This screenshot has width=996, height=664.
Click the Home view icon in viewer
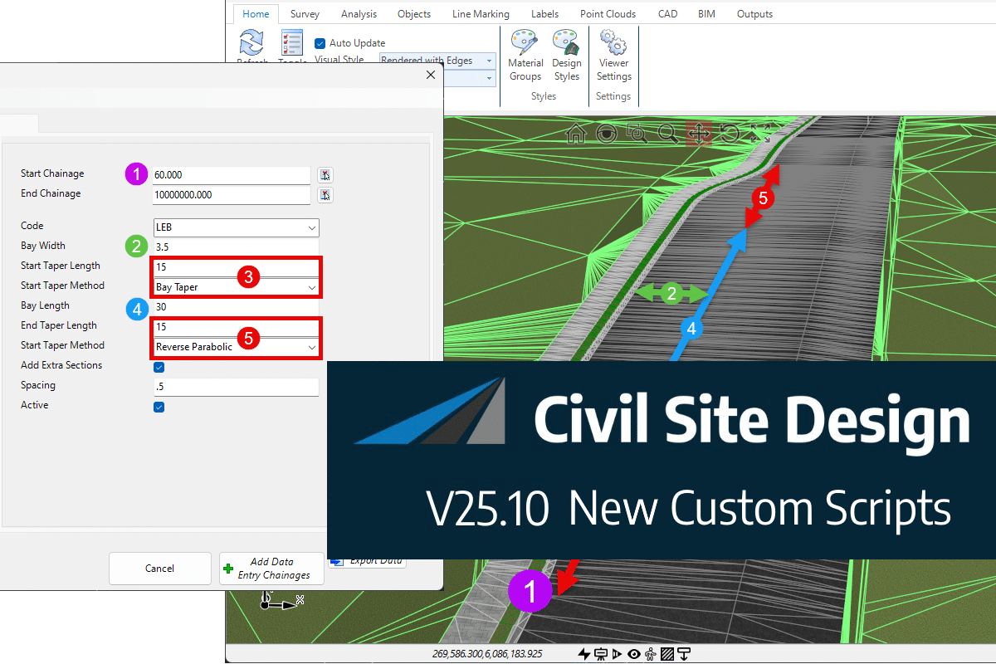point(576,134)
